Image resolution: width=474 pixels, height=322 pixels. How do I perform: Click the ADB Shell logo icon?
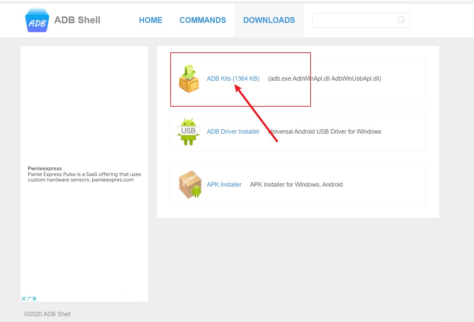(x=37, y=20)
